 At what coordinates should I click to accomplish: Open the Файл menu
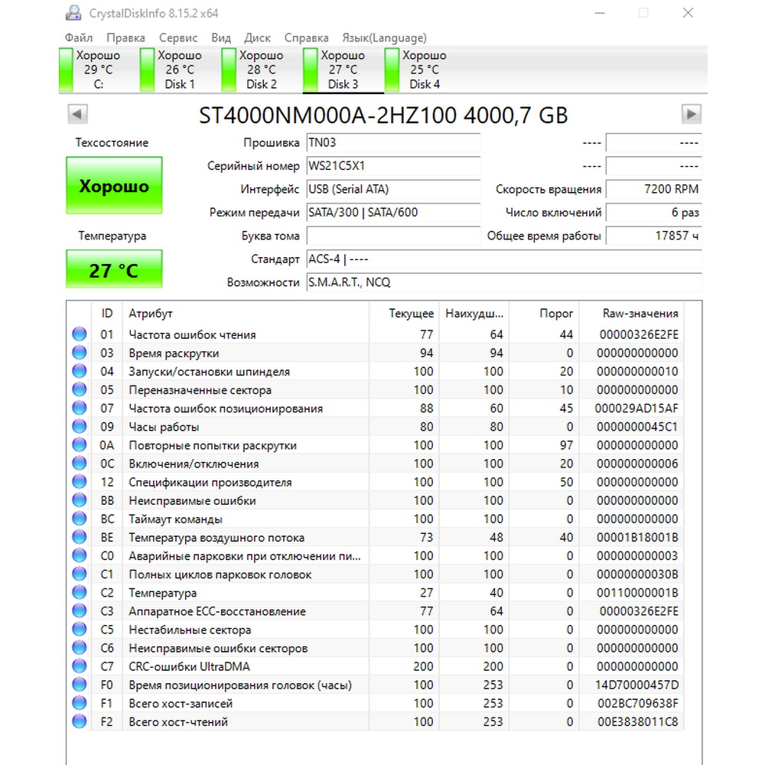point(79,37)
